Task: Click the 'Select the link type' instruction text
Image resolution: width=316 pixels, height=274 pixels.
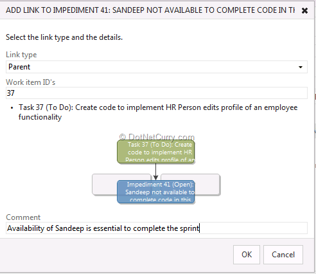Action: point(64,37)
